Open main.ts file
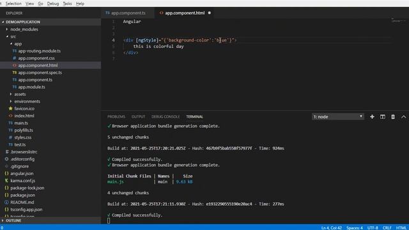409x230 pixels. click(x=50, y=123)
